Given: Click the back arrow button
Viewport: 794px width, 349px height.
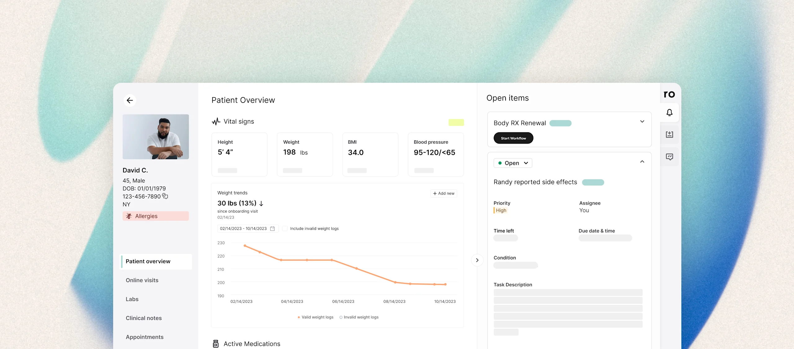Looking at the screenshot, I should (x=130, y=100).
